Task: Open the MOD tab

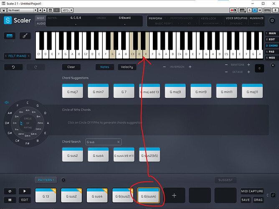Action: tap(272, 58)
